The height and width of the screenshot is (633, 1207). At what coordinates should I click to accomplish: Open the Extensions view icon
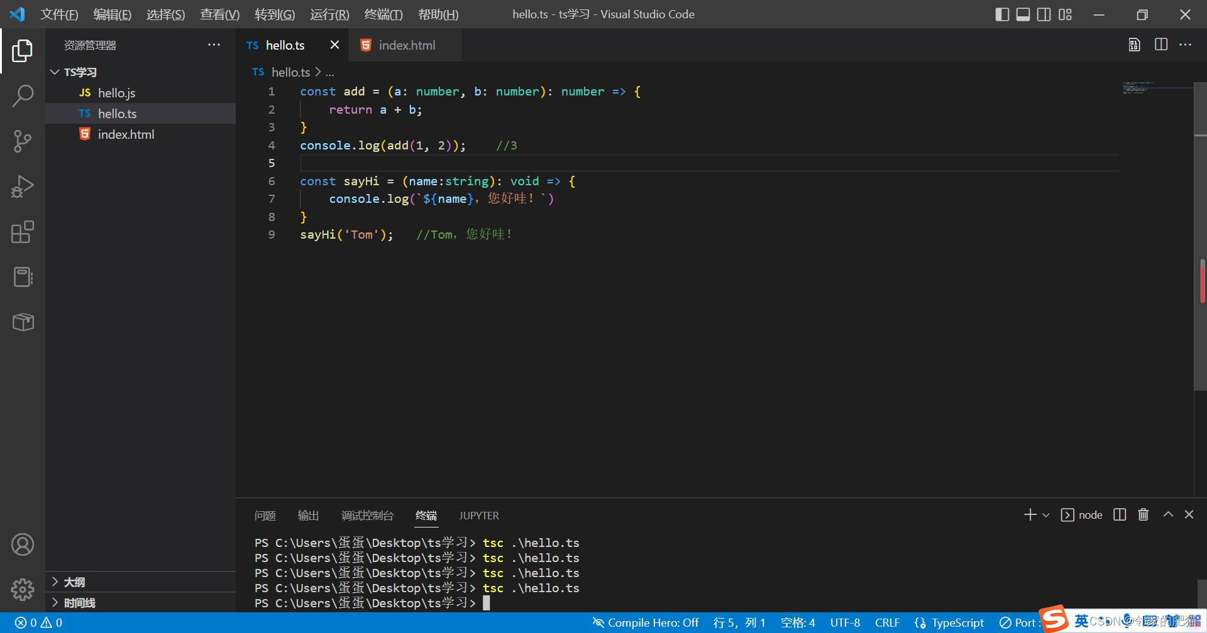pyautogui.click(x=23, y=232)
